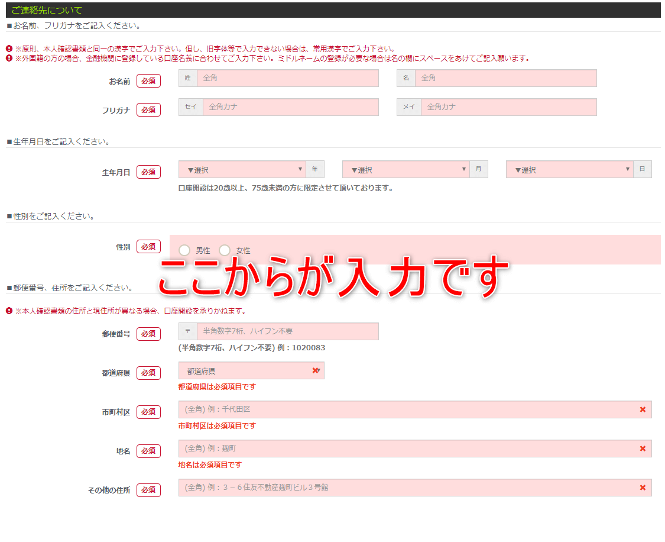Open the birth day (日) dropdown
This screenshot has width=665, height=542.
point(570,170)
